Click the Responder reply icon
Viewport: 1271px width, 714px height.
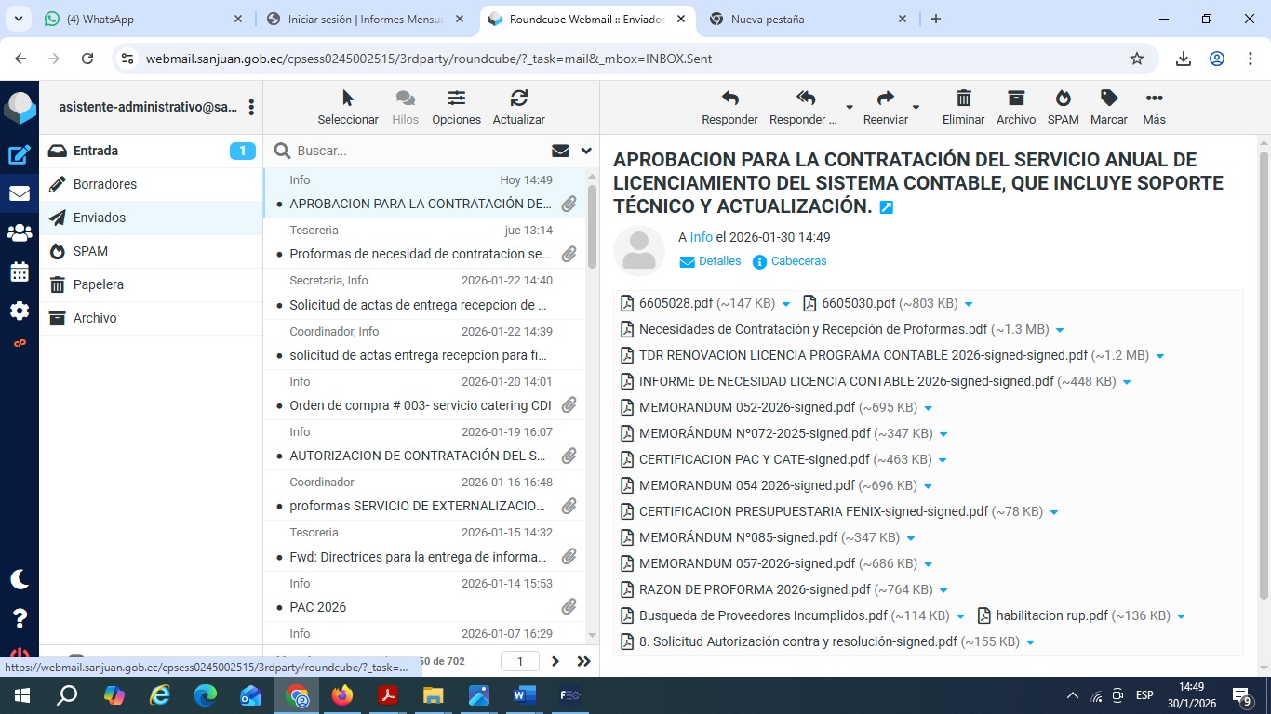tap(729, 99)
